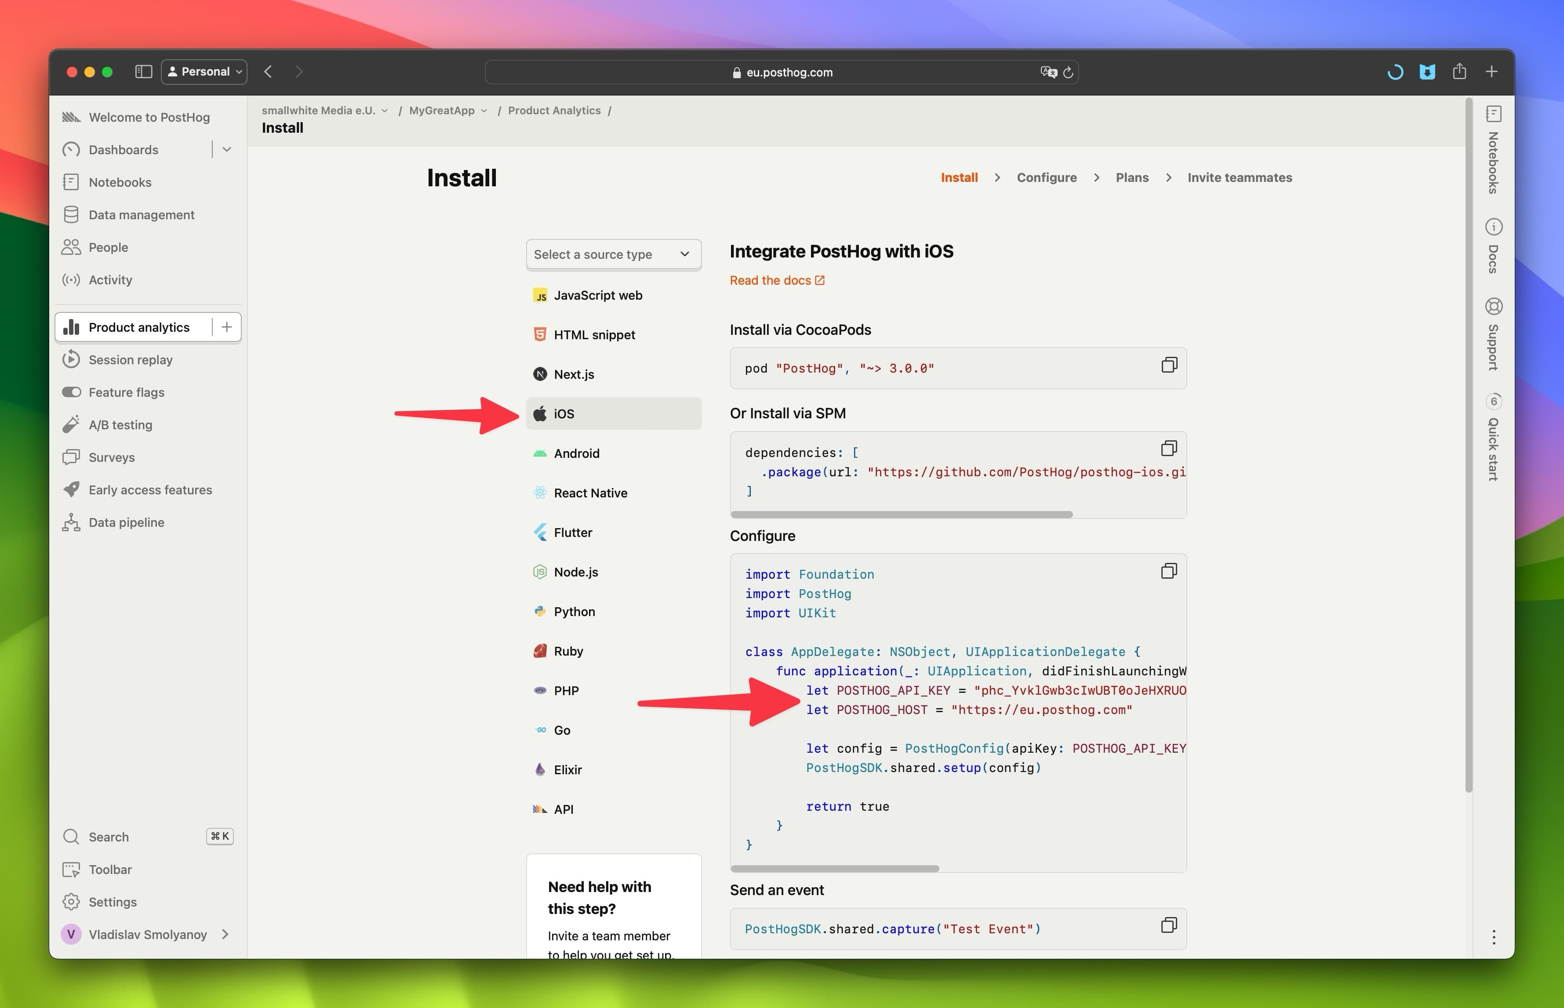Select Flutter source

(x=613, y=533)
